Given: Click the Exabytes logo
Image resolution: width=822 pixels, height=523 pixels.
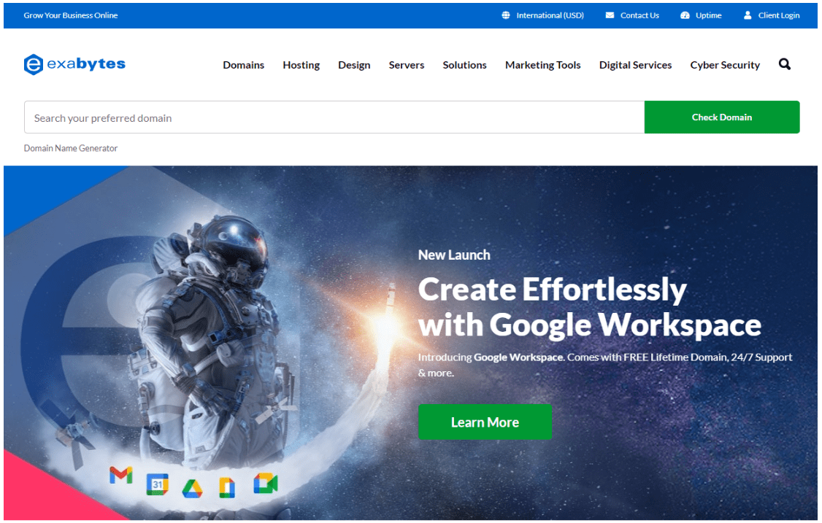Looking at the screenshot, I should point(74,64).
